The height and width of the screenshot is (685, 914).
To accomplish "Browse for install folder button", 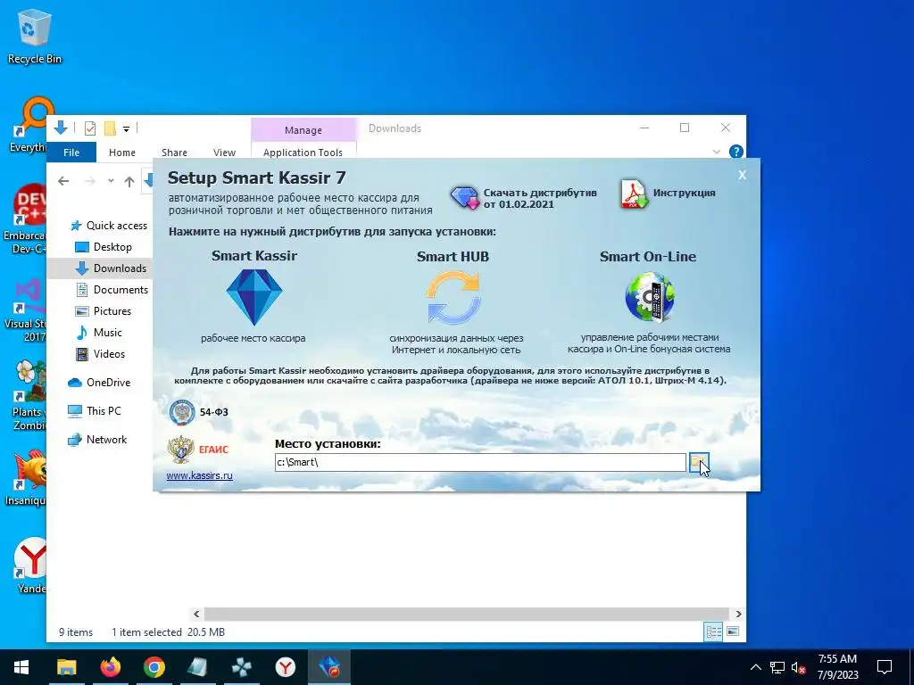I will pyautogui.click(x=699, y=463).
